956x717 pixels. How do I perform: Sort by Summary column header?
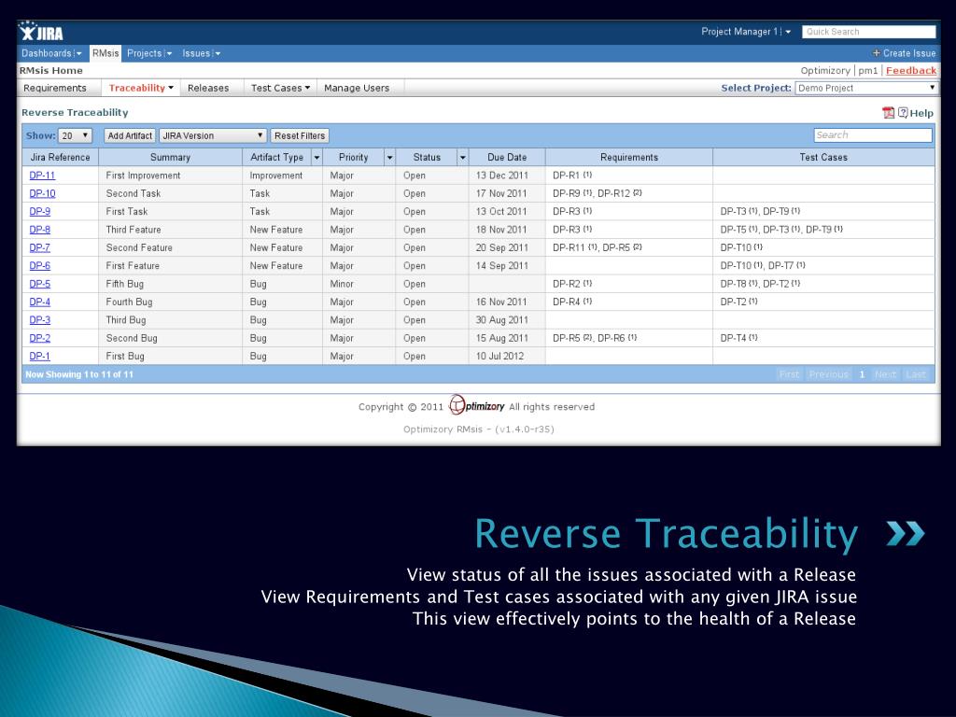tap(170, 157)
